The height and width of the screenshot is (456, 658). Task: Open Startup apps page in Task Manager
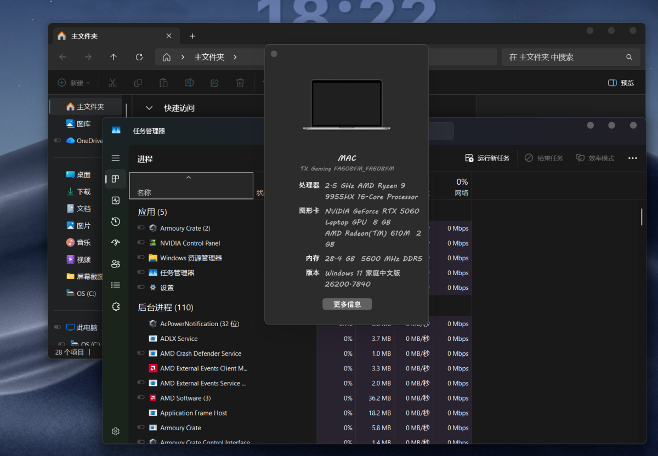click(115, 243)
